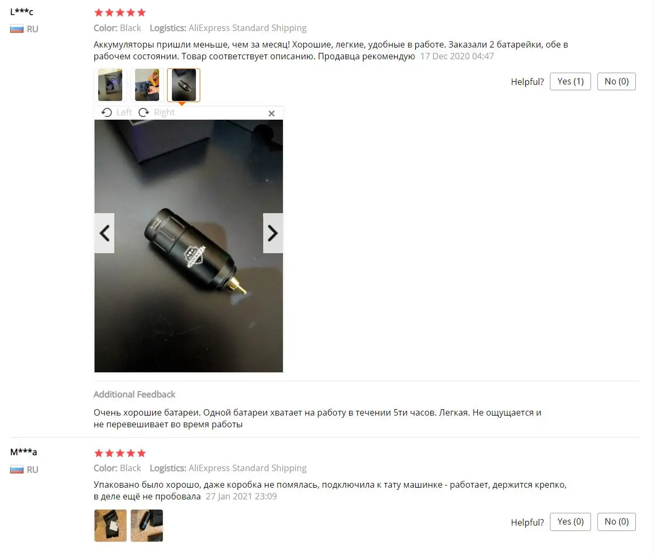Click the Russian flag next to L***c
Viewport: 654px width, 555px height.
(x=17, y=29)
